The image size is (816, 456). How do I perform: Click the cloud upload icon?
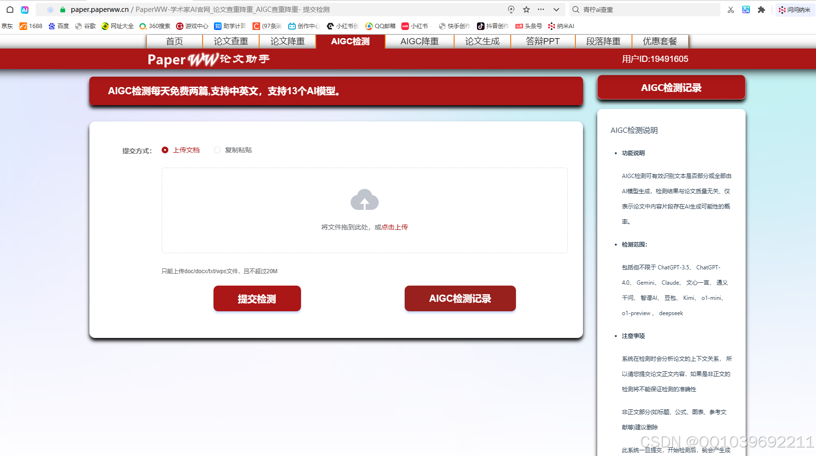coord(364,200)
